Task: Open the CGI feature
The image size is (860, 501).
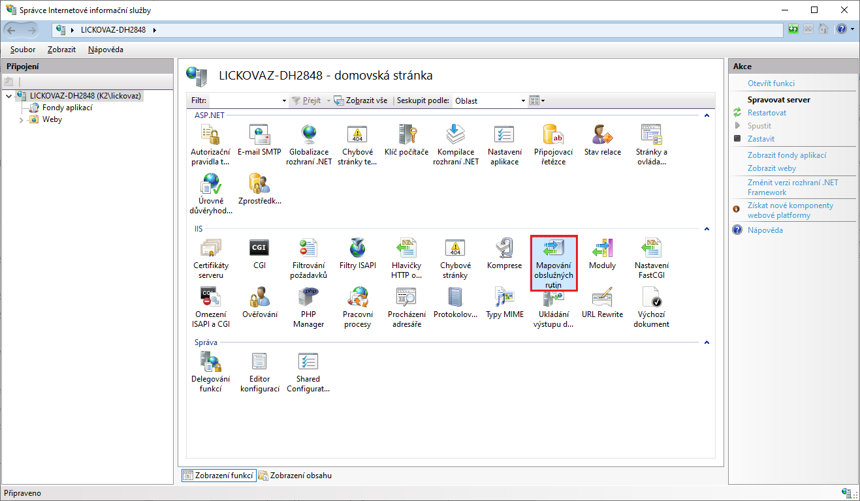Action: [x=259, y=254]
